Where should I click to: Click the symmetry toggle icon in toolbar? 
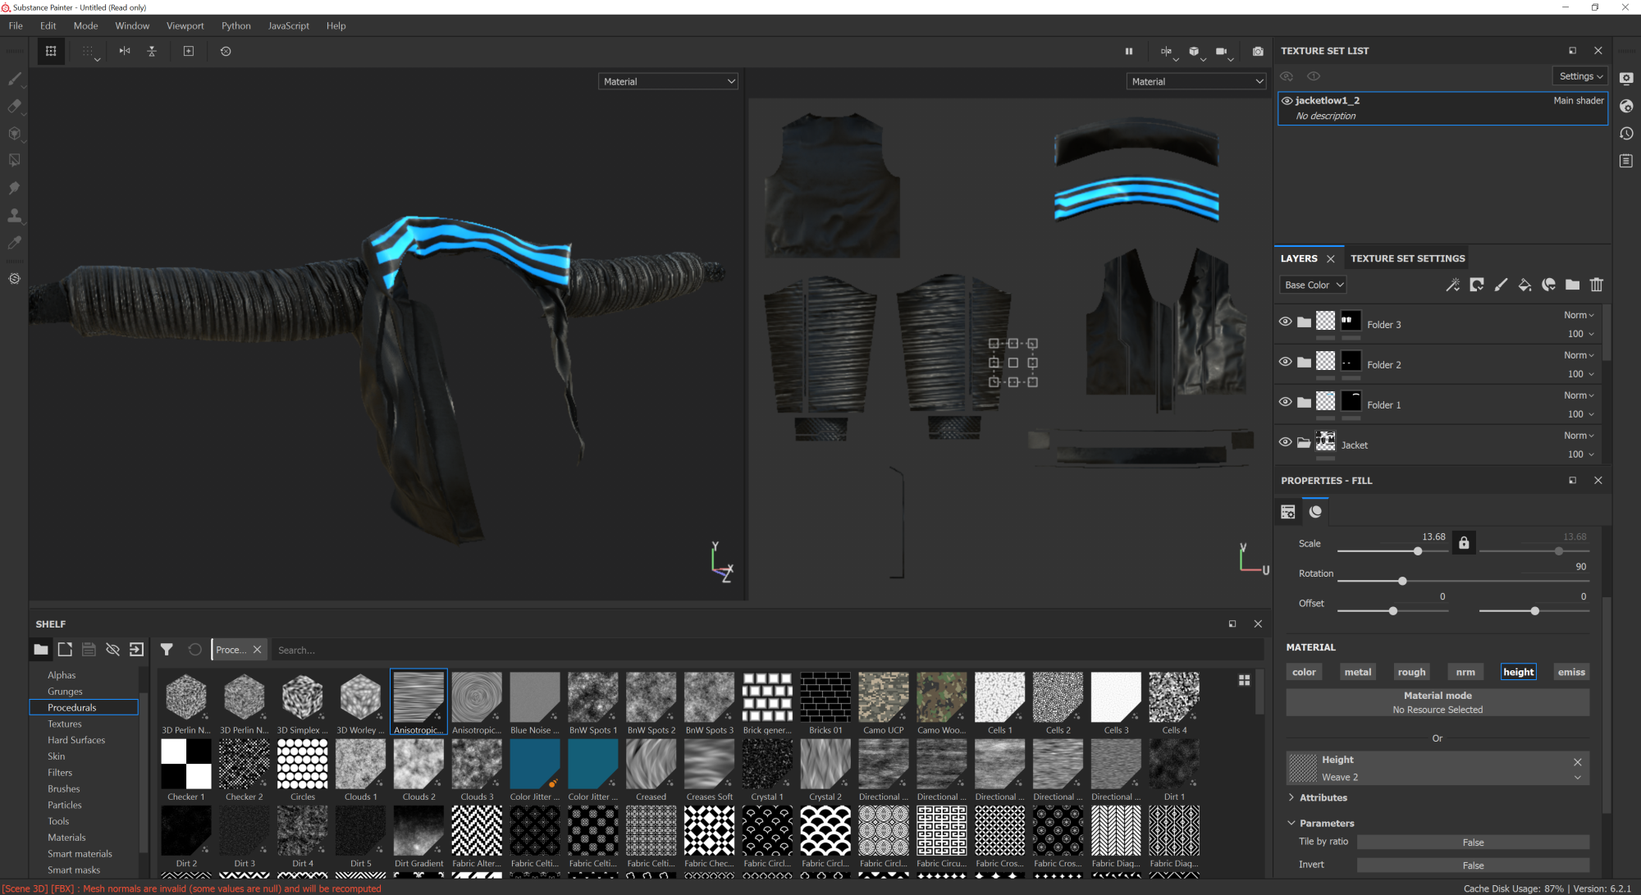click(125, 51)
